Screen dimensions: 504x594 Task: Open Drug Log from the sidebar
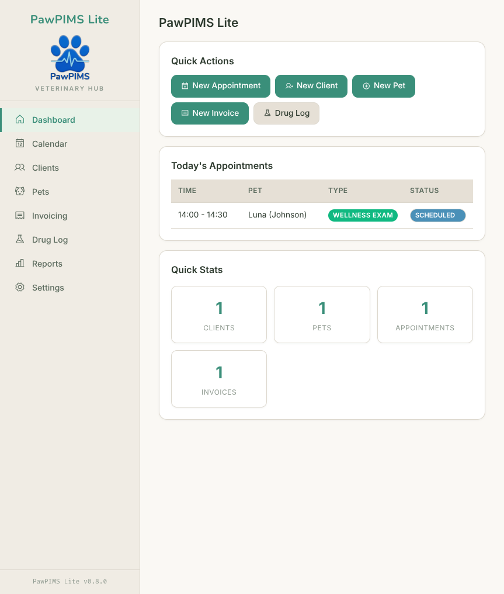[x=70, y=240]
